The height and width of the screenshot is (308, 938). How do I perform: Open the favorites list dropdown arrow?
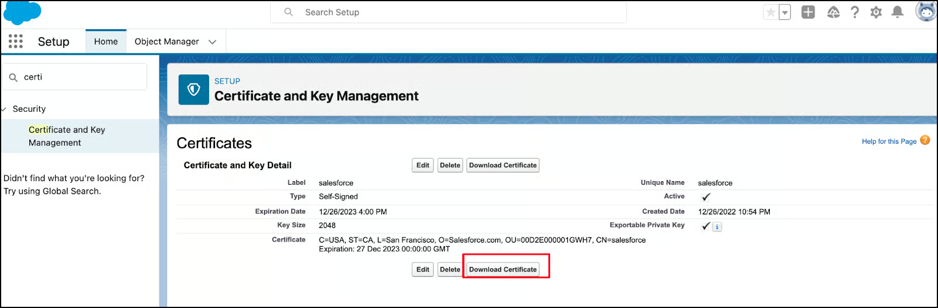tap(785, 12)
